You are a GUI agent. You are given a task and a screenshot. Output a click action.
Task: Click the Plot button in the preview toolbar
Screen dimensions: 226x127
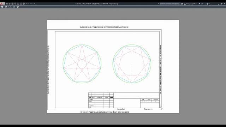[x=2, y=7]
